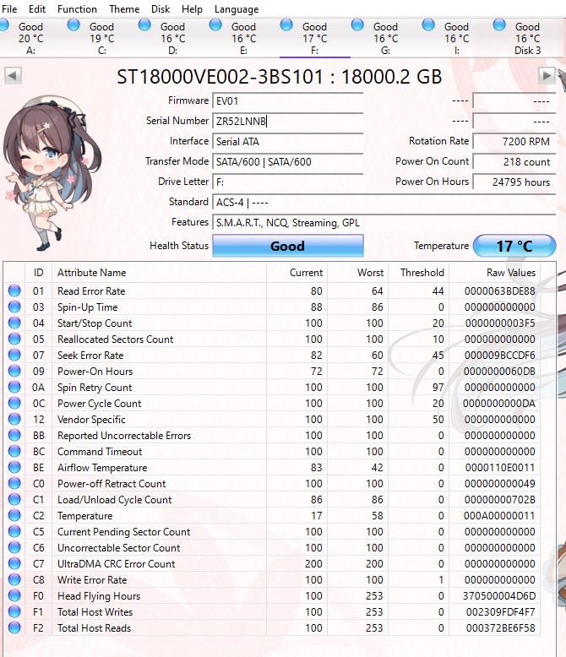
Task: Open the Function menu
Action: click(x=77, y=8)
